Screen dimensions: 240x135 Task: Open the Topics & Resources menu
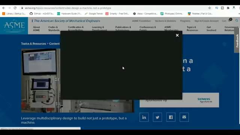[192, 28]
